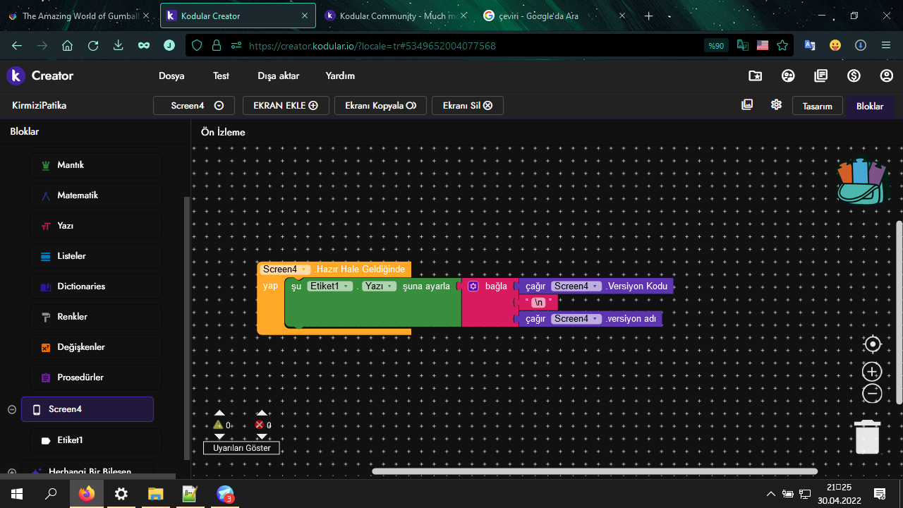Open the Yardım menu

[x=340, y=75]
